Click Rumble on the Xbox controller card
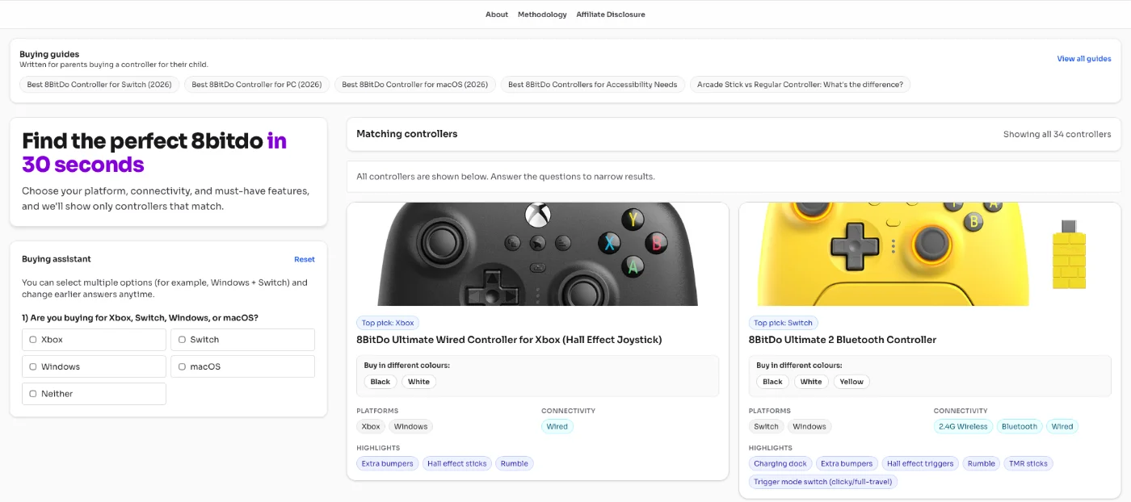 click(514, 464)
